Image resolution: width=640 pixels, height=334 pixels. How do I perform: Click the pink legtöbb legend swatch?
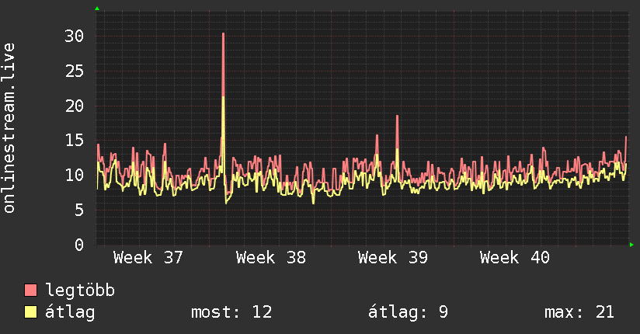pyautogui.click(x=30, y=290)
